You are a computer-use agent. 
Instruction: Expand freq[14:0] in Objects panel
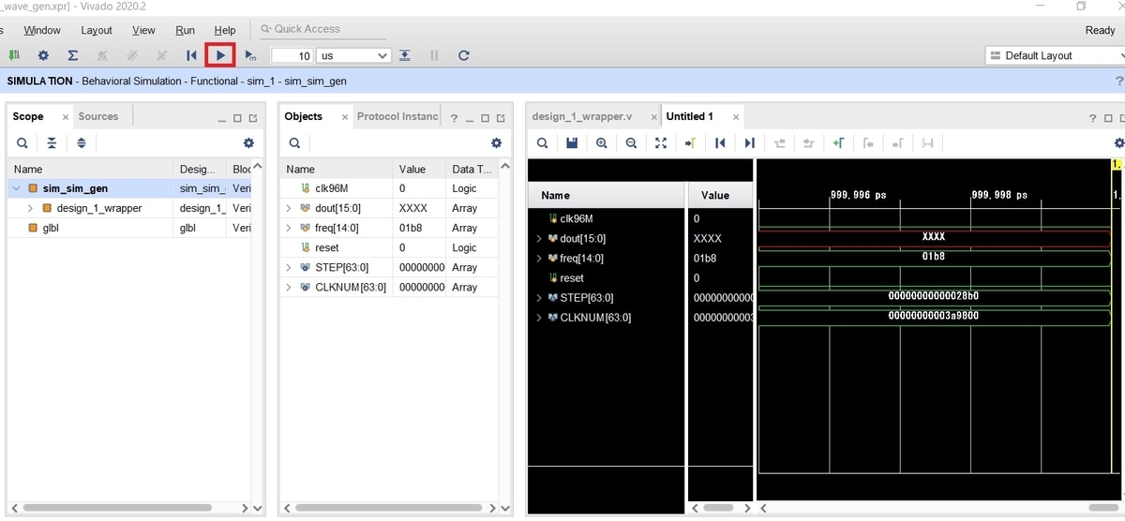point(290,228)
